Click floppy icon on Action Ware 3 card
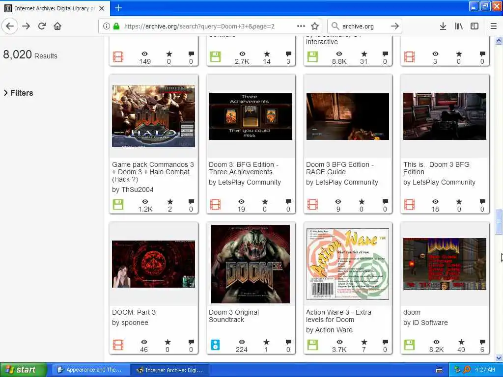503x377 pixels. point(312,345)
